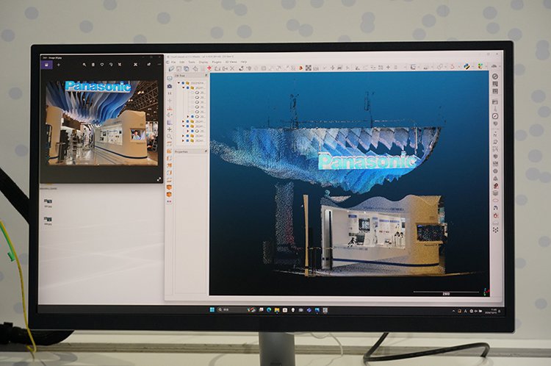The image size is (551, 366).
Task: Collapse the second DB Tree folder arrow
Action: tap(183, 87)
